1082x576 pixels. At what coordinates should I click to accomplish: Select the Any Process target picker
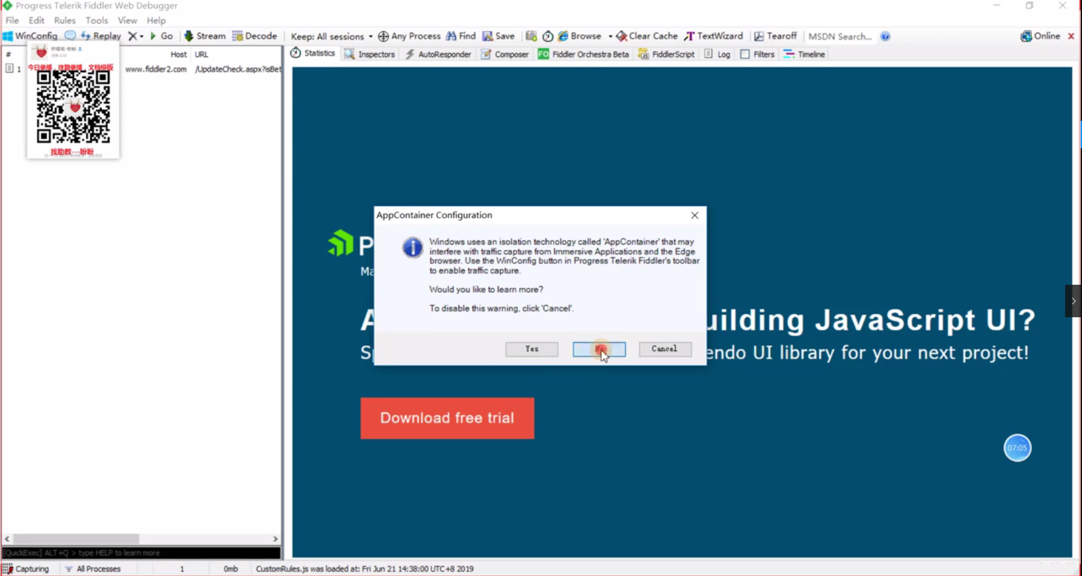(409, 36)
